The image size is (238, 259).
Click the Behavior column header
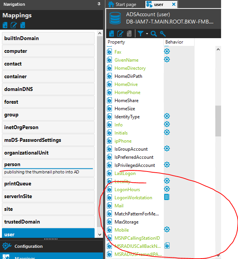179,42
